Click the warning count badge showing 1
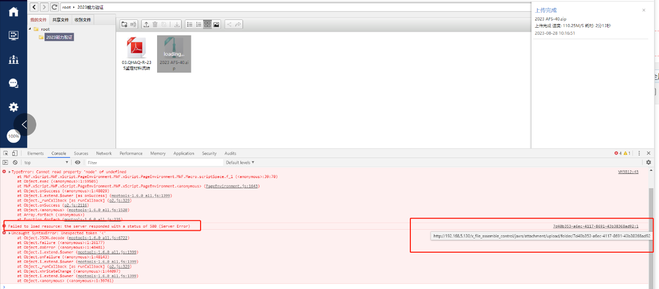 tap(627, 153)
